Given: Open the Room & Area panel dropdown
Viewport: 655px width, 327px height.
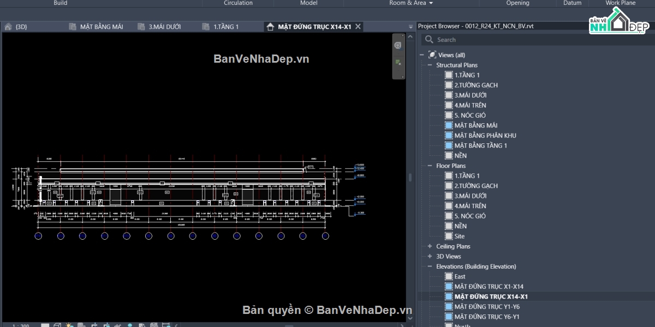Looking at the screenshot, I should 431,3.
